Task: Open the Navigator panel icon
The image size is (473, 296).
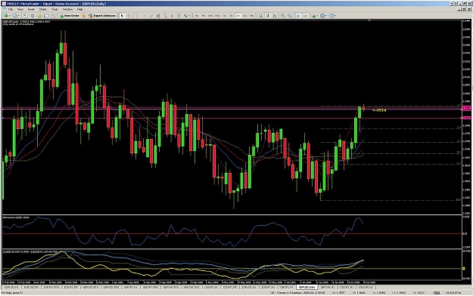Action: point(39,16)
